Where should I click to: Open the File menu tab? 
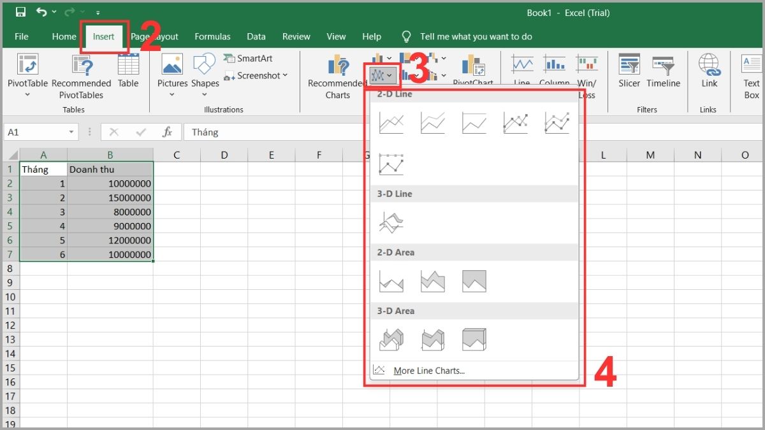click(x=22, y=36)
